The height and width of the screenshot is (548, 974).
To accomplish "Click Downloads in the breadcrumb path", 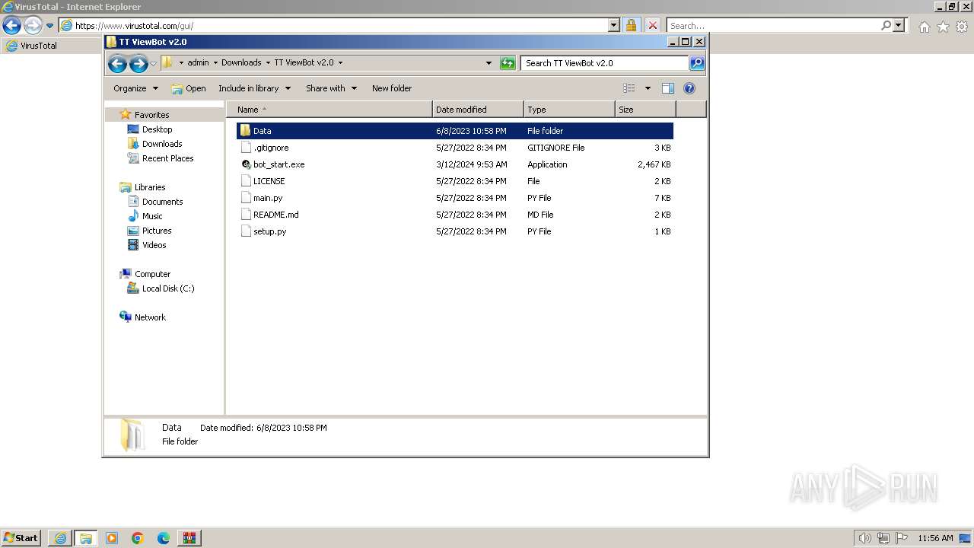I will point(241,63).
